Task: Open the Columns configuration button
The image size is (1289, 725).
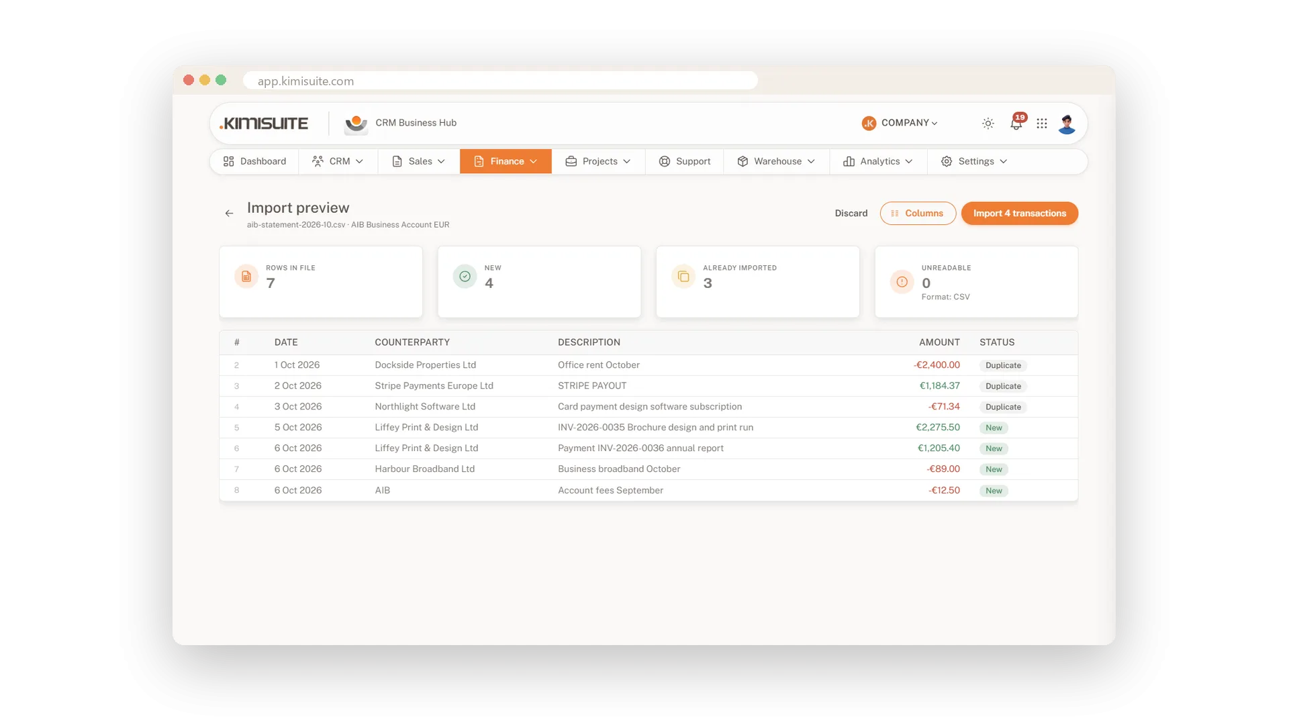Action: pyautogui.click(x=918, y=213)
